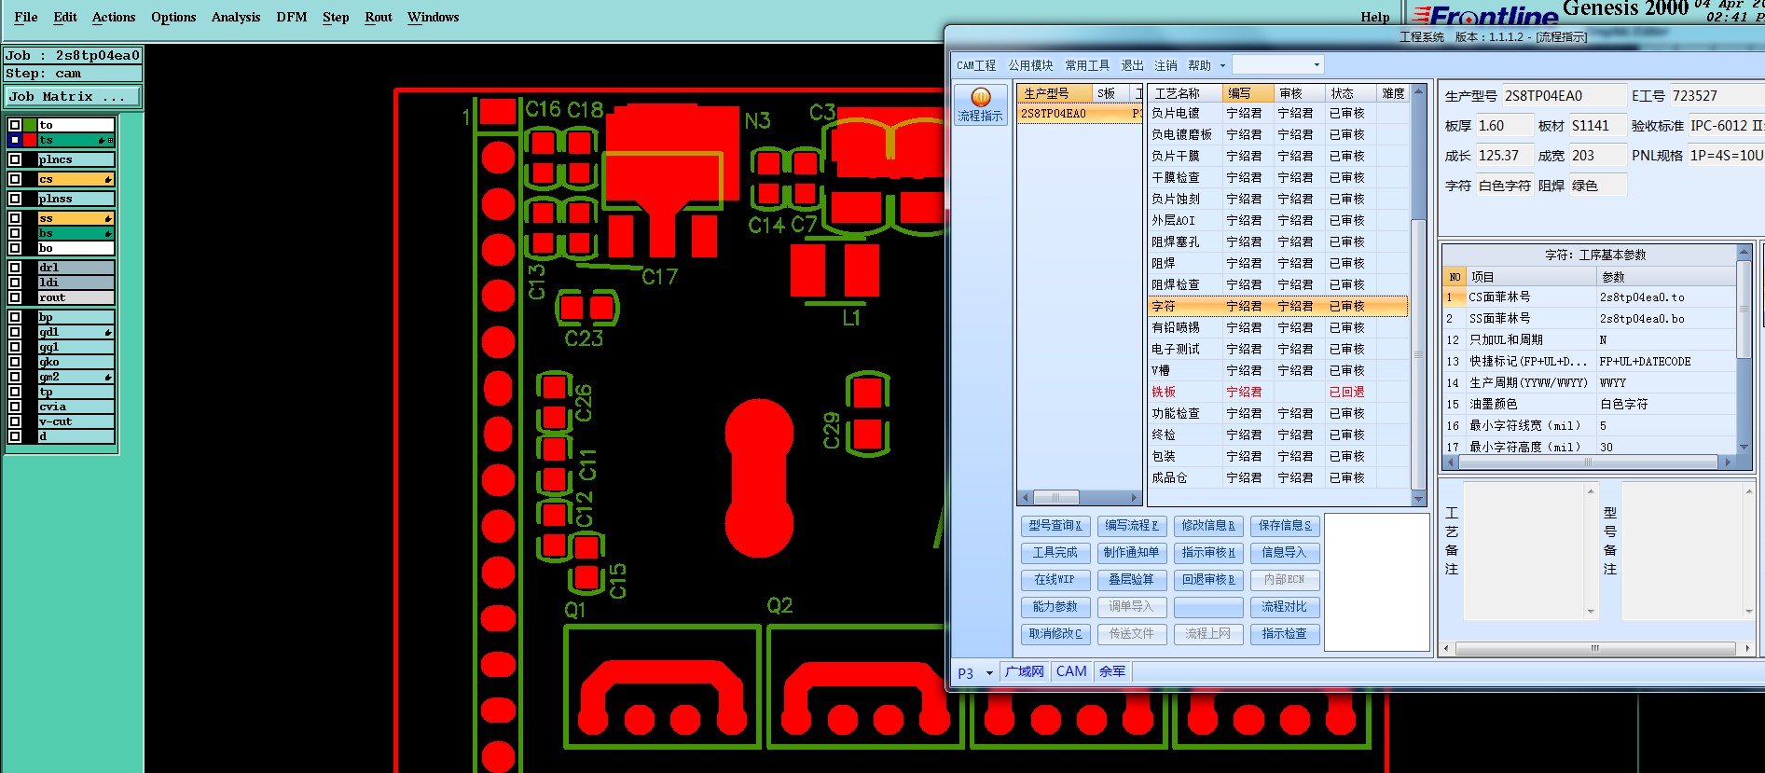Click the 编写流程F button
Image resolution: width=1765 pixels, height=773 pixels.
1132,526
